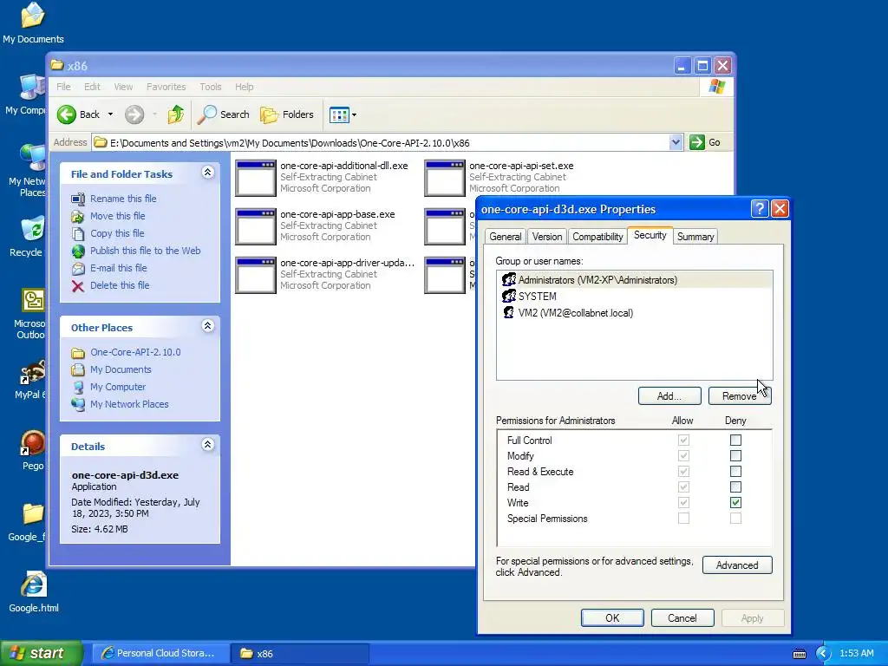Image resolution: width=888 pixels, height=666 pixels.
Task: Click the Help question mark in Properties
Action: coord(760,209)
